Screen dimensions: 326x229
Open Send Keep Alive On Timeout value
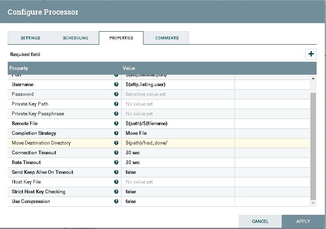[178, 172]
